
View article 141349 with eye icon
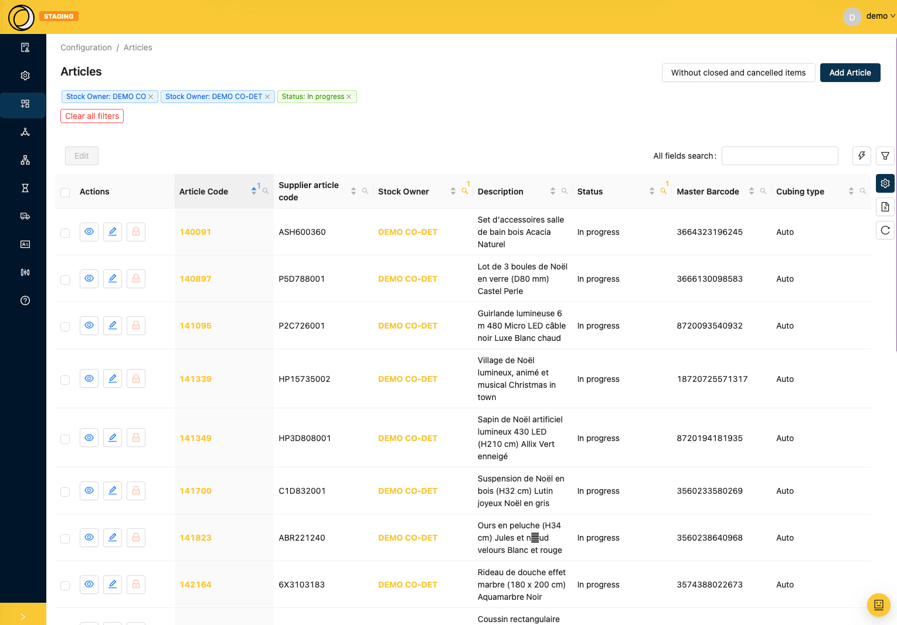89,438
